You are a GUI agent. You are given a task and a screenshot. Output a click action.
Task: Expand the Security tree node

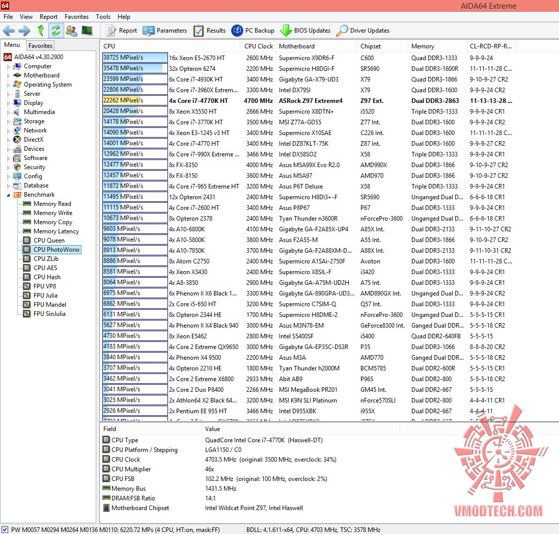pos(8,167)
